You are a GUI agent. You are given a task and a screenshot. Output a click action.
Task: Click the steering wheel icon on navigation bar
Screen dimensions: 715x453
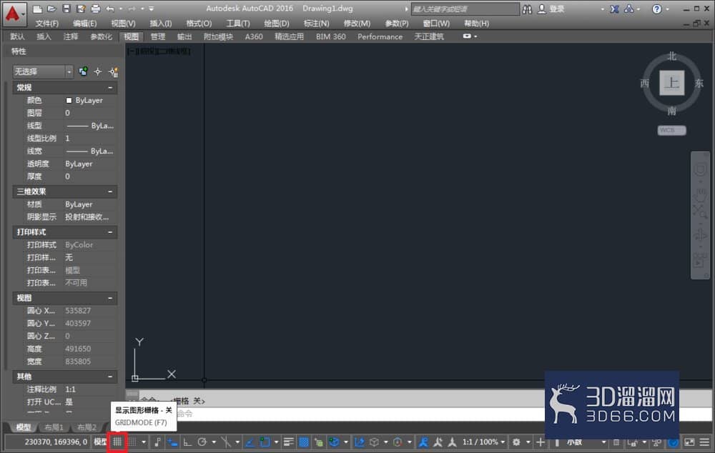(700, 169)
